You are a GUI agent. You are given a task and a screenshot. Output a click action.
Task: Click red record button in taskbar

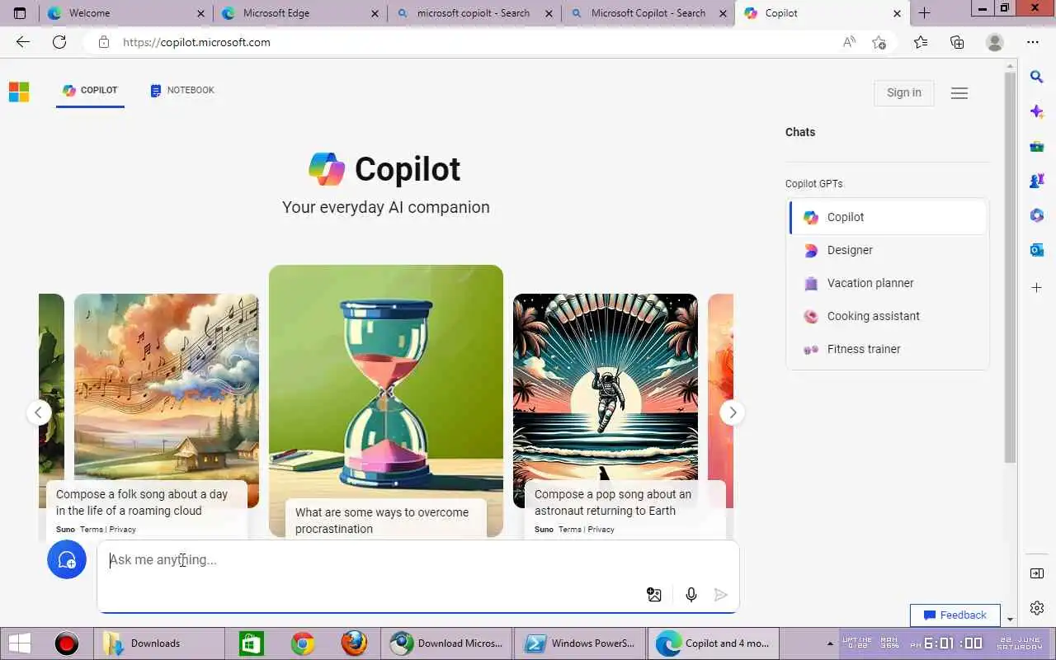(x=66, y=643)
